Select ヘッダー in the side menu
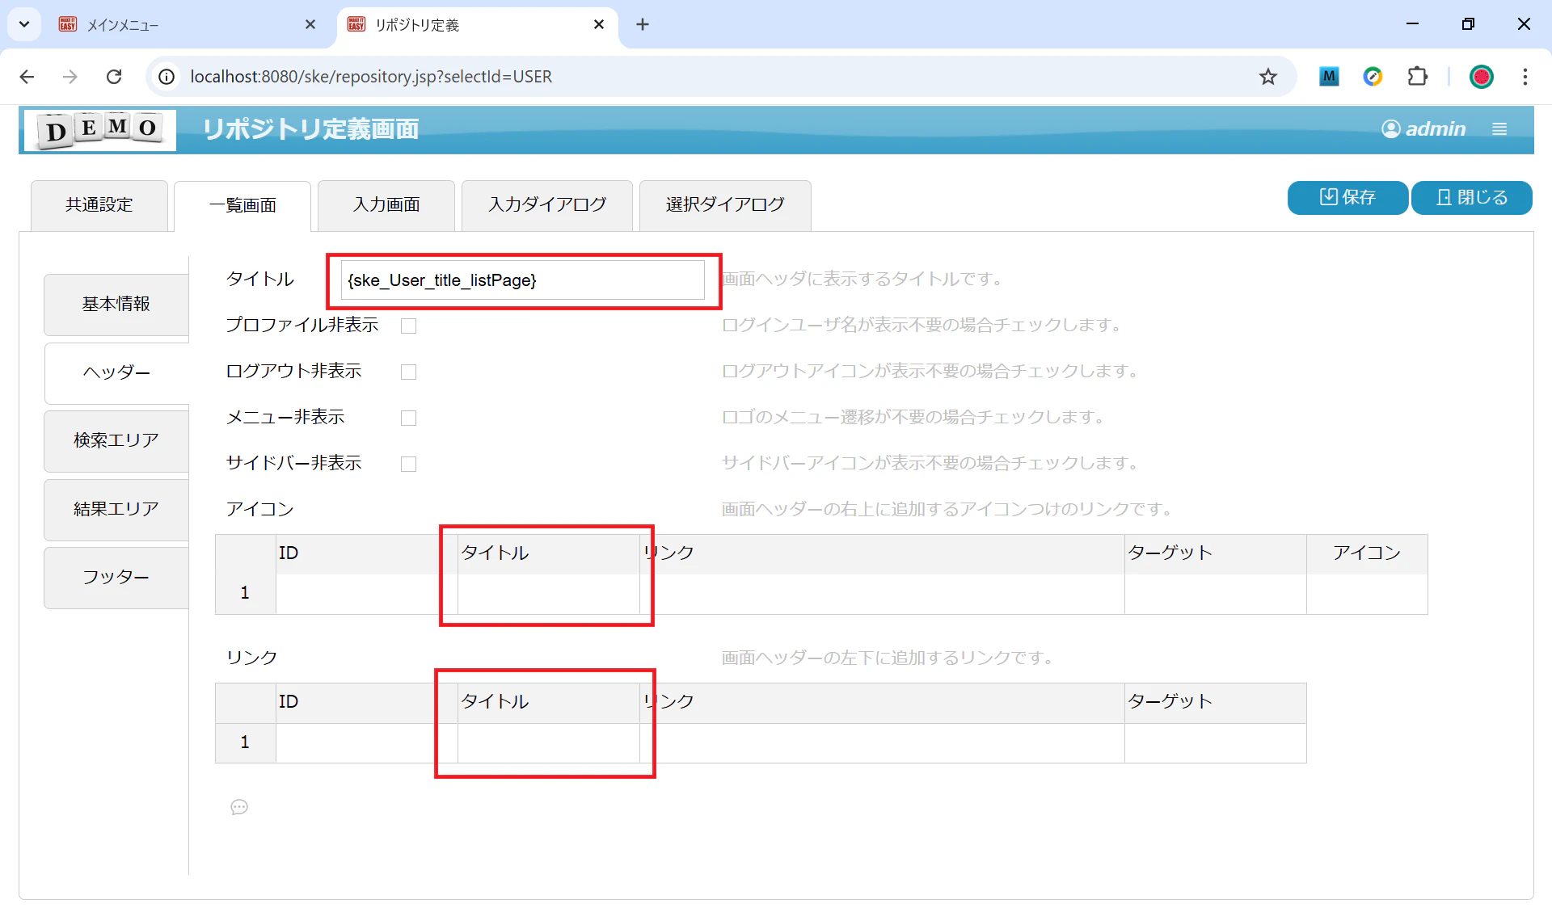1552x921 pixels. point(116,373)
